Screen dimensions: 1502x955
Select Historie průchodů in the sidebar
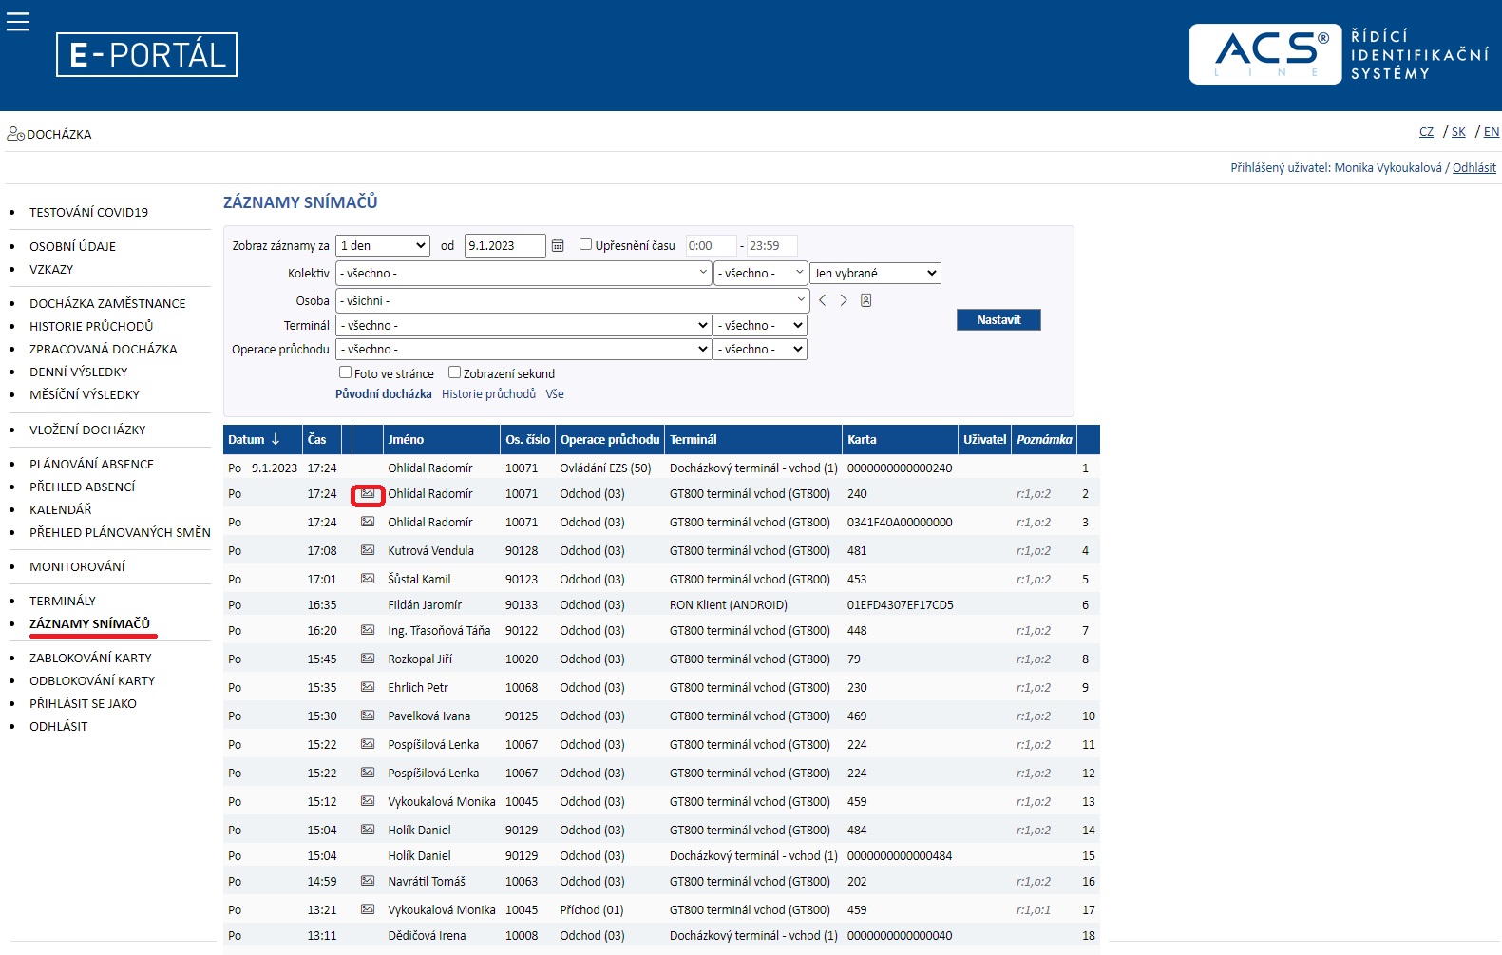coord(91,326)
